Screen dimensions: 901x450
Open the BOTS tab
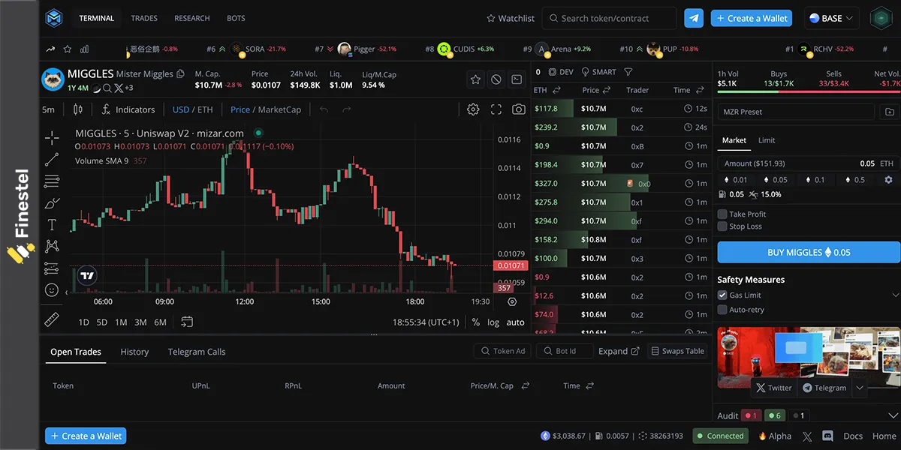coord(236,18)
